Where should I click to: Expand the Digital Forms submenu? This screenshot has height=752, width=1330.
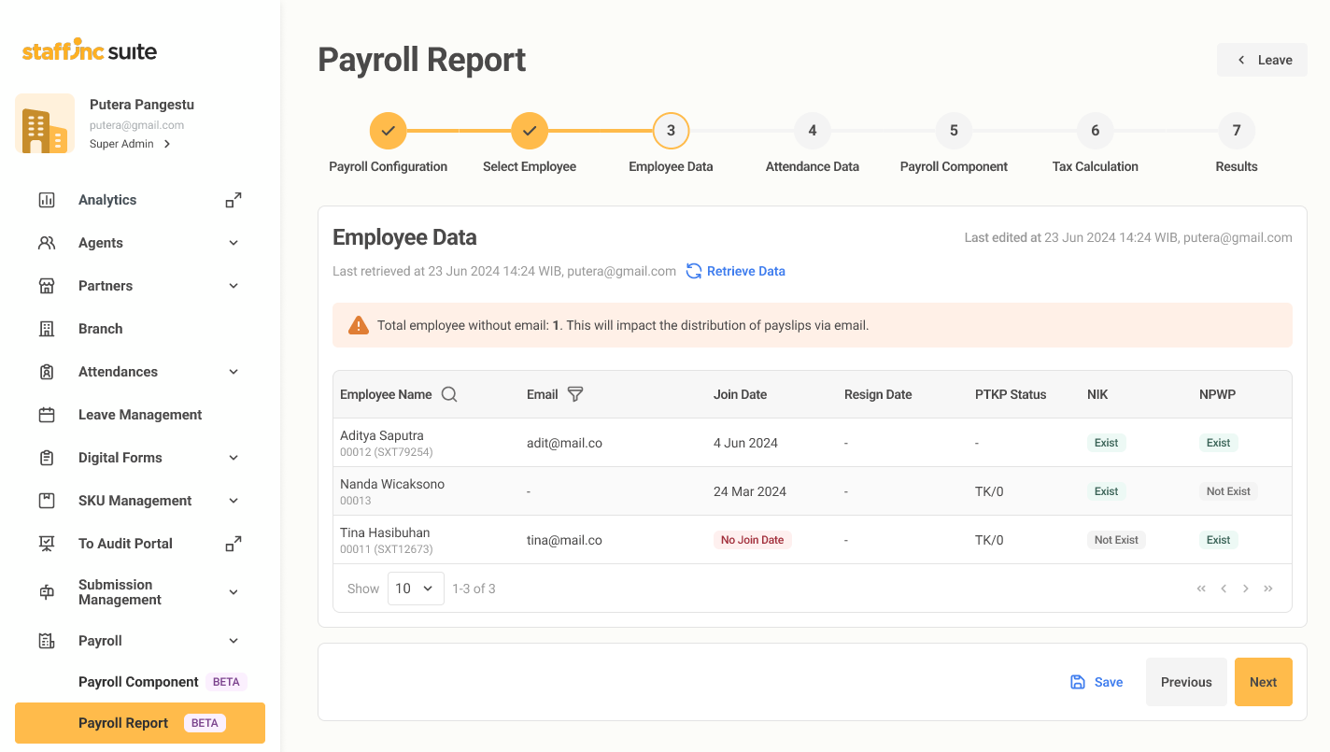coord(233,458)
